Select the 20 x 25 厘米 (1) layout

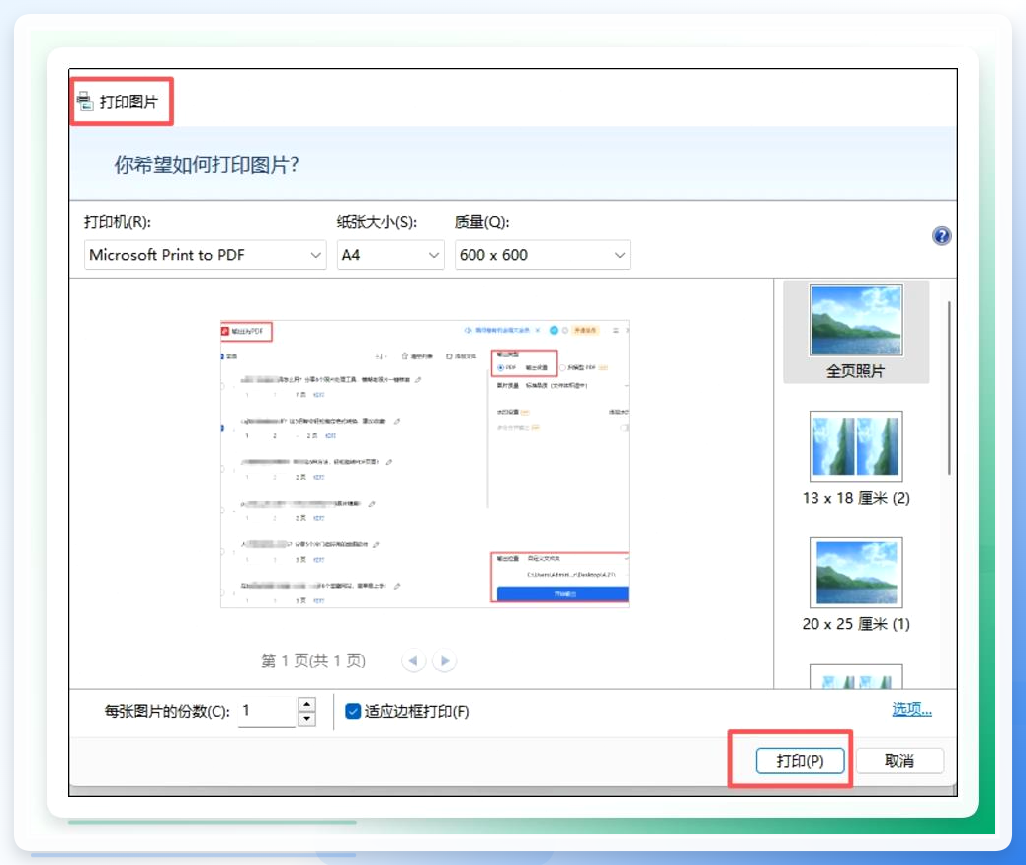[x=856, y=585]
